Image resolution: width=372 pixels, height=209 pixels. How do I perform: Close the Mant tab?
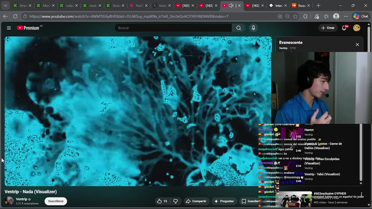53,6
